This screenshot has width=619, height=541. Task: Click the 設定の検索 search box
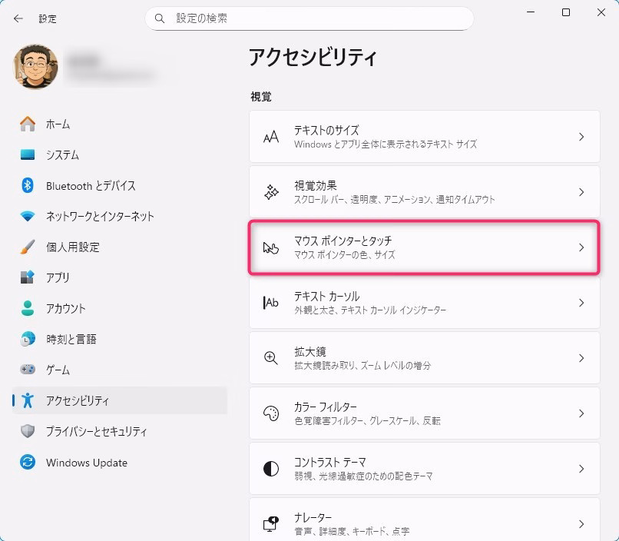click(315, 18)
